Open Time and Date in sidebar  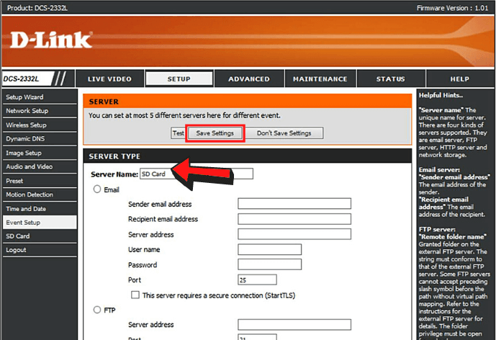tap(40, 209)
